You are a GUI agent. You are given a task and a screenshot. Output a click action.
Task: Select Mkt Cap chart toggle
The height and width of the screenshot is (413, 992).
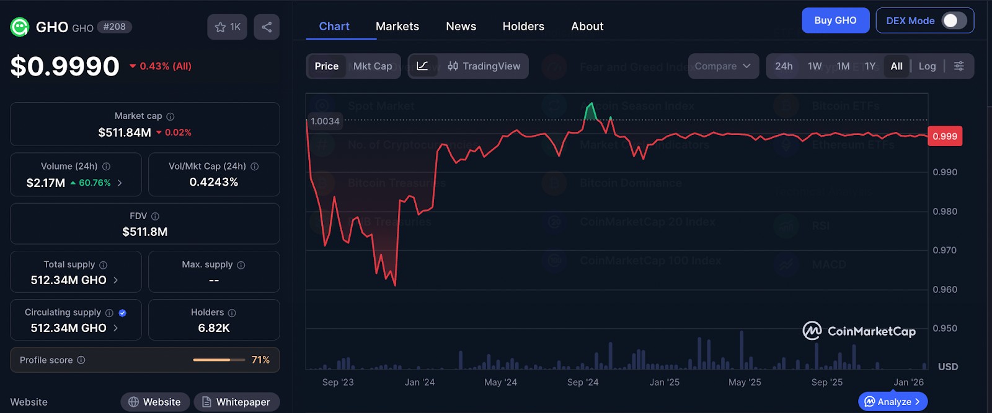click(373, 66)
